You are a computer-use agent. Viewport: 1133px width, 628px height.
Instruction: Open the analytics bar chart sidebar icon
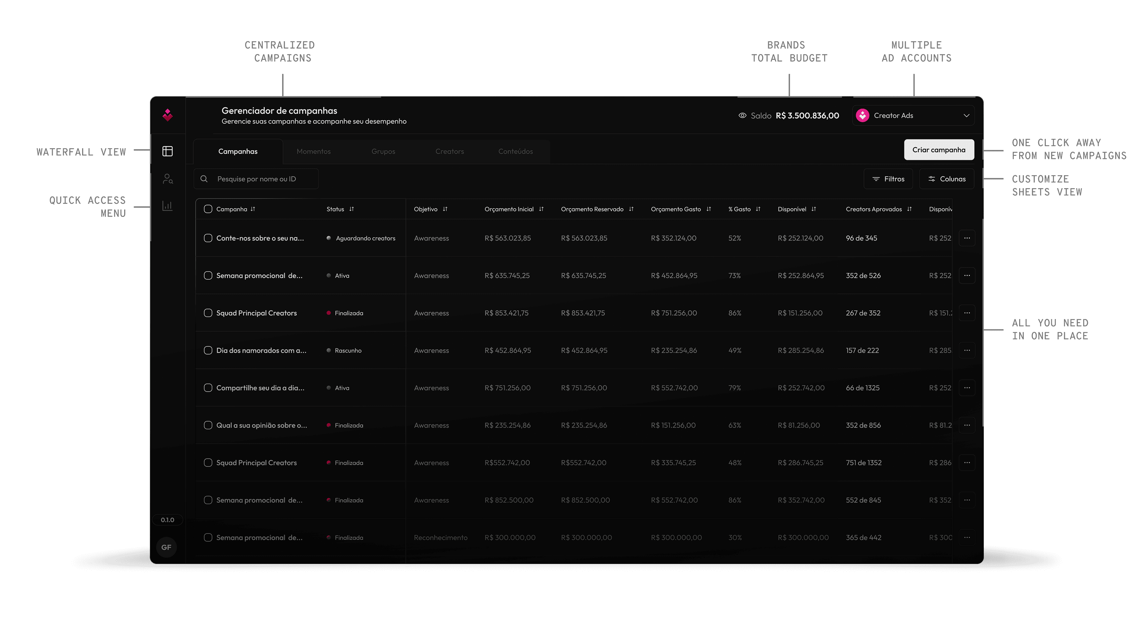click(x=167, y=206)
